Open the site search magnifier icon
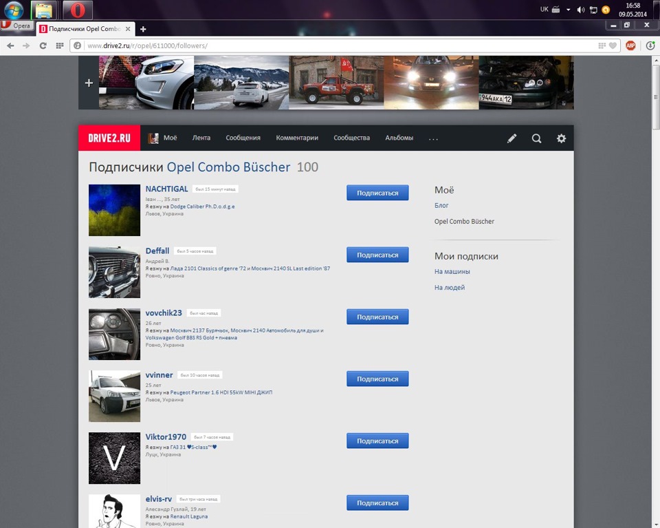660x528 pixels. [x=536, y=138]
